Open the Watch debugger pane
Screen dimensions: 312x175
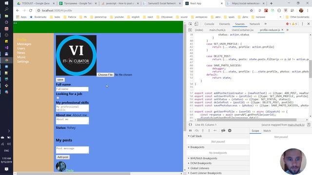coord(267,131)
